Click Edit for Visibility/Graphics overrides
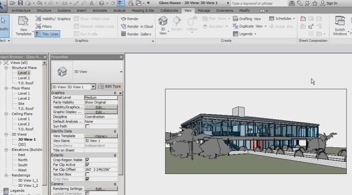The width and height of the screenshot is (352, 195). point(101,107)
